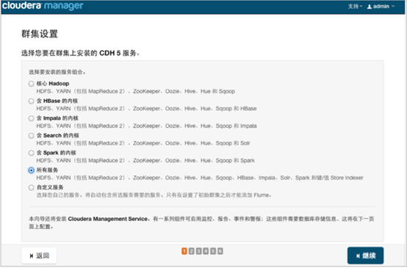Click the 自定义服务 label text
The height and width of the screenshot is (268, 407).
point(50,187)
